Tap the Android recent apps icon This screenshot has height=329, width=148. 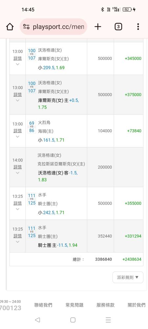click(108, 319)
